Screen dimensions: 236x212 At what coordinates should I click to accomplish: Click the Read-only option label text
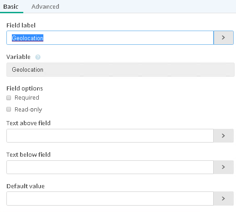28,110
